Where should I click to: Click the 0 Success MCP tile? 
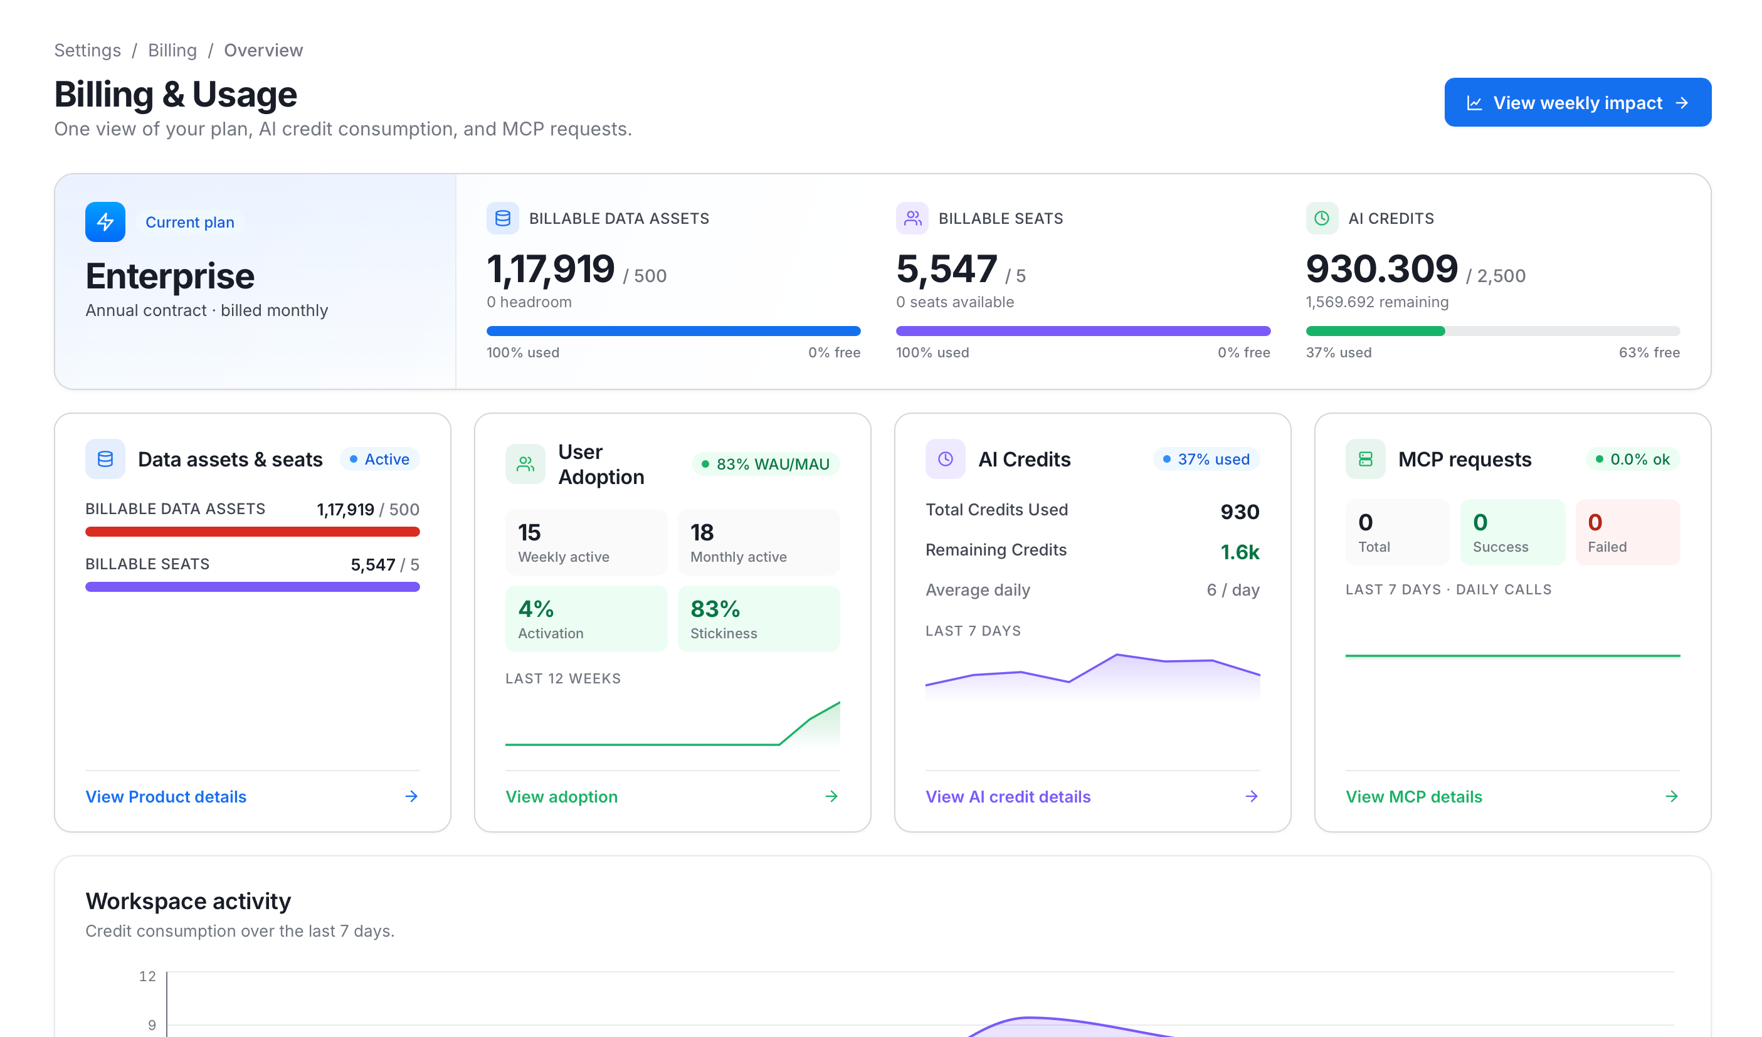1512,532
